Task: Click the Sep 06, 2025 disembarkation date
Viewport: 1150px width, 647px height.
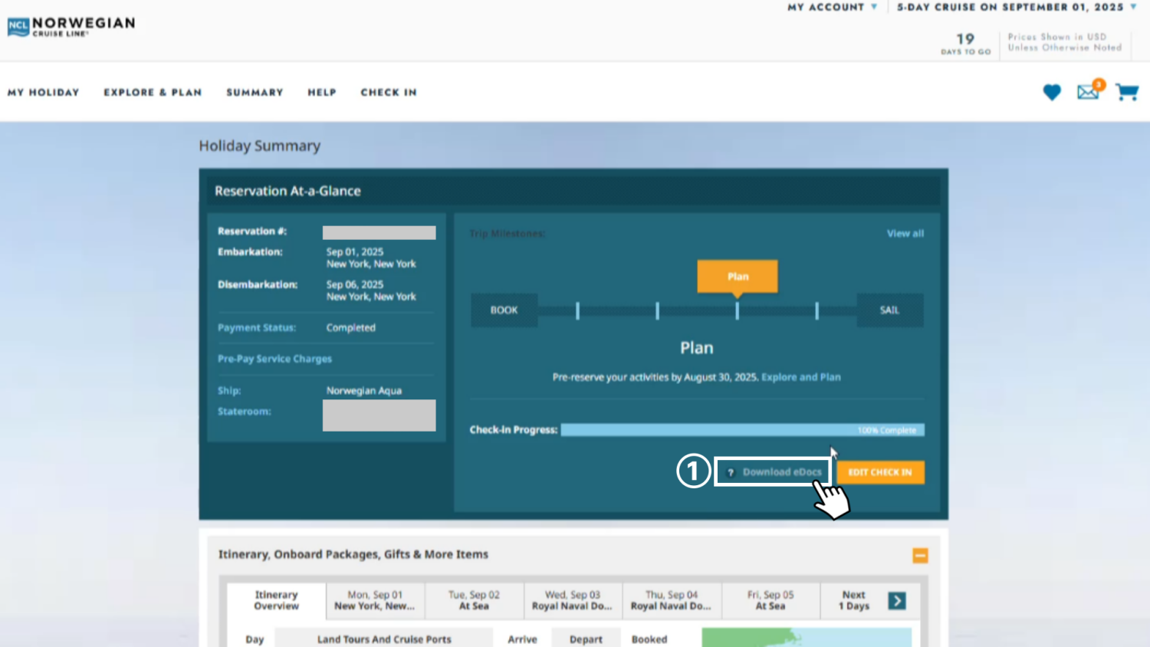Action: 355,284
